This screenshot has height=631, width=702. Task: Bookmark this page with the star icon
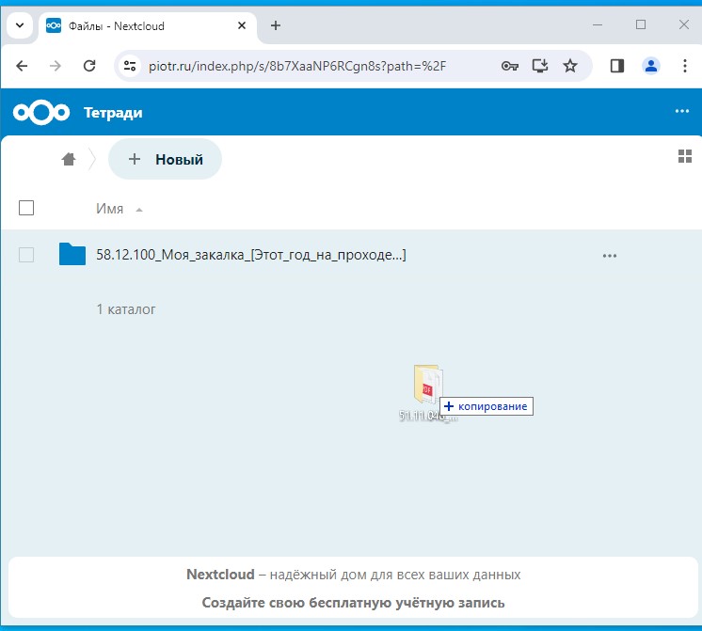pyautogui.click(x=570, y=66)
